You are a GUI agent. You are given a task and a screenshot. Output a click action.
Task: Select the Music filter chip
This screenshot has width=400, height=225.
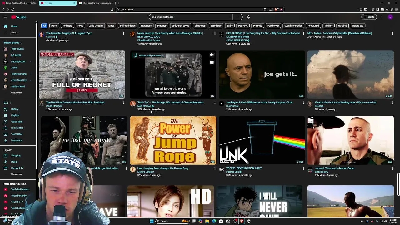click(54, 26)
